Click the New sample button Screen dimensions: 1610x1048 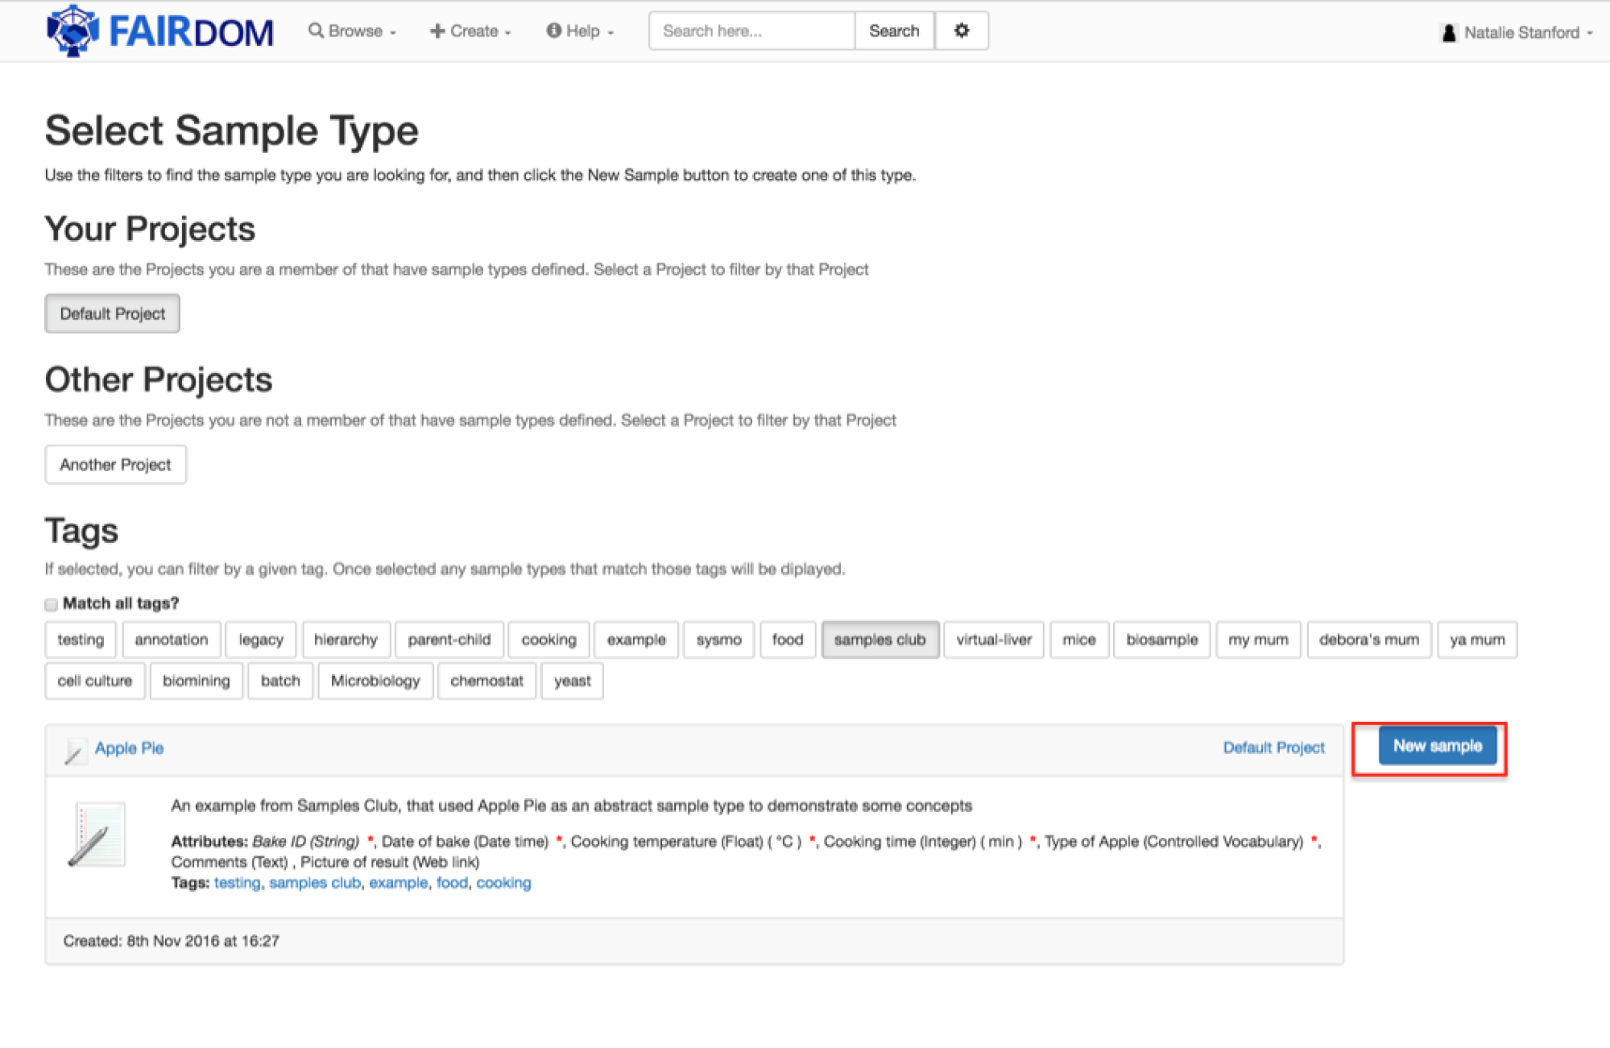point(1438,746)
